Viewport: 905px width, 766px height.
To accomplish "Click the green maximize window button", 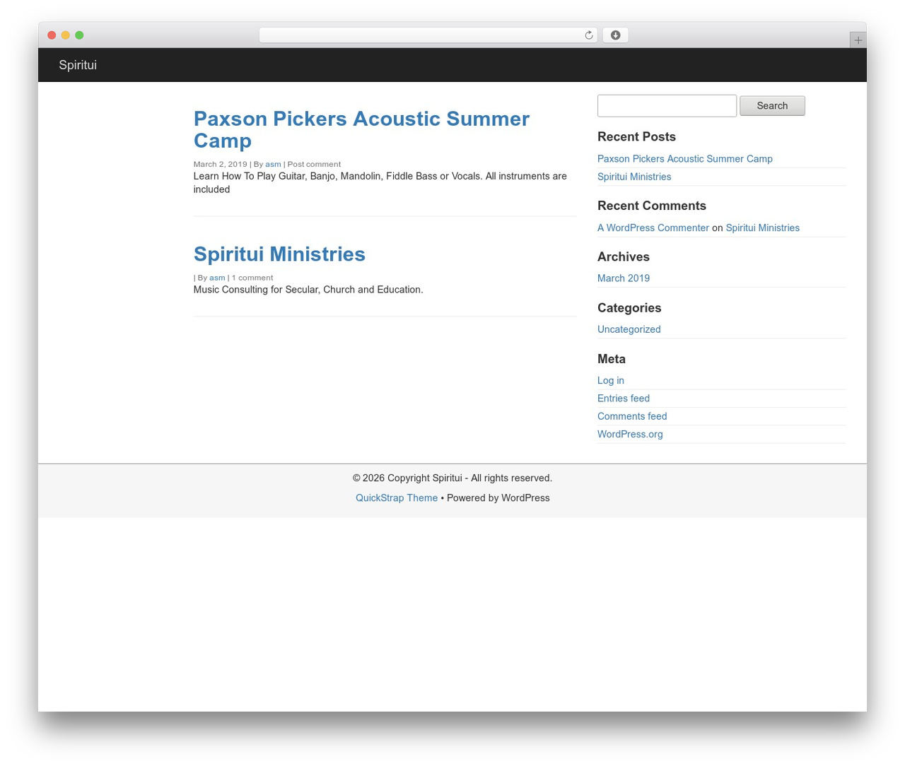I will (x=79, y=35).
